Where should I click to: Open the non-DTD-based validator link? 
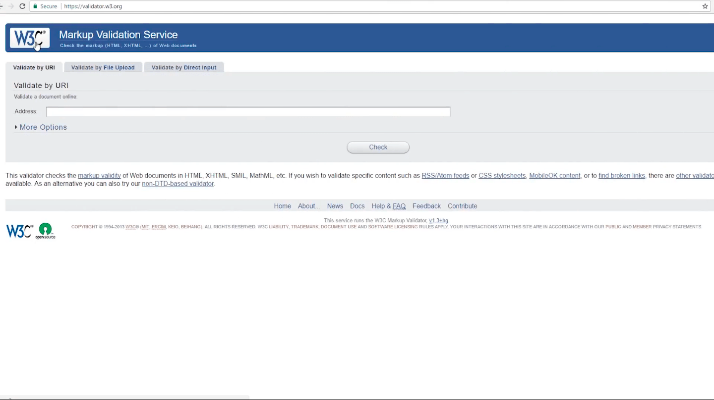[x=178, y=184]
